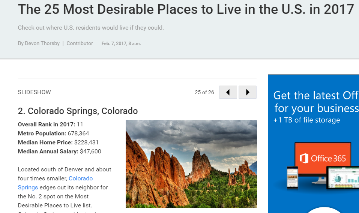Click the article title heading
Viewport: 359px width, 213px height.
coord(186,9)
